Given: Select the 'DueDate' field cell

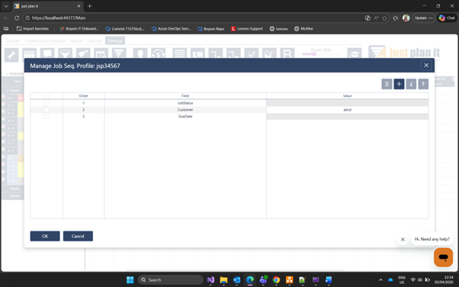Looking at the screenshot, I should pyautogui.click(x=185, y=116).
